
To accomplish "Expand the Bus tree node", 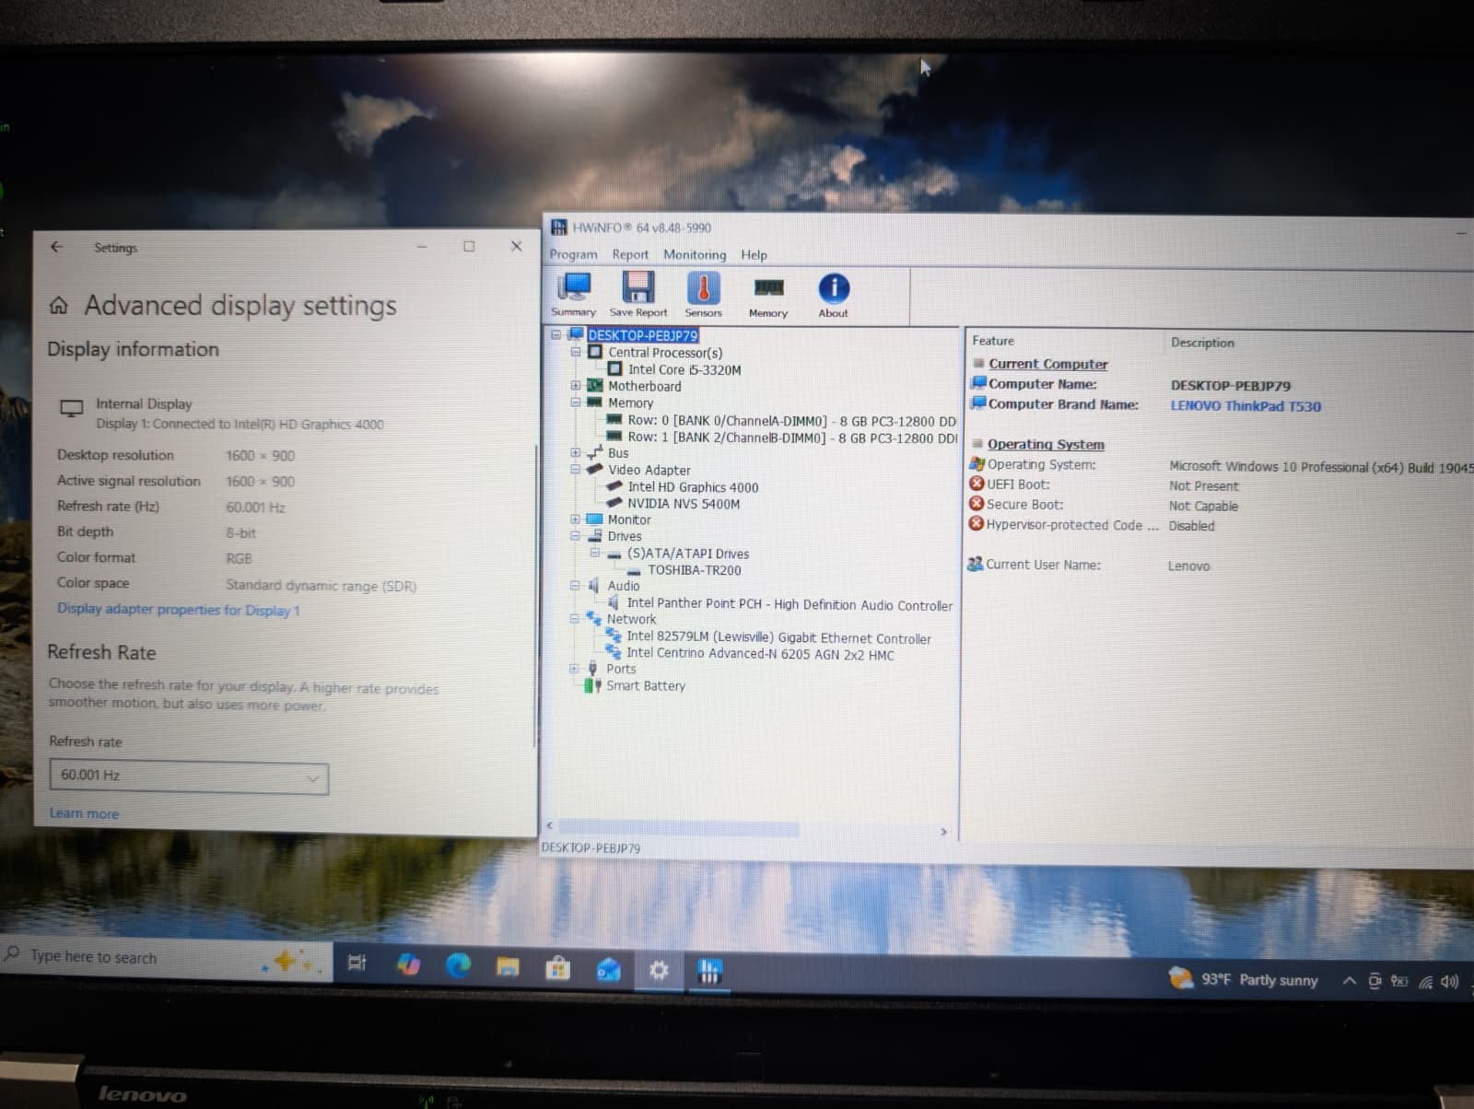I will tap(576, 452).
